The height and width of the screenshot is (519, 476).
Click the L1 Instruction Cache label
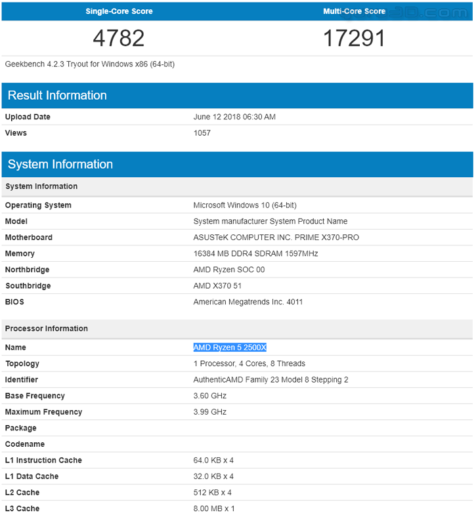(x=43, y=461)
